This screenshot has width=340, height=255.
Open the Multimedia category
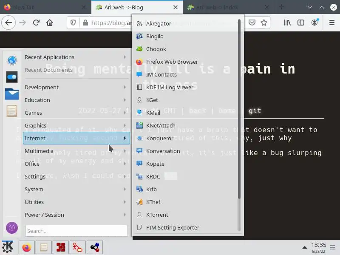pos(76,151)
